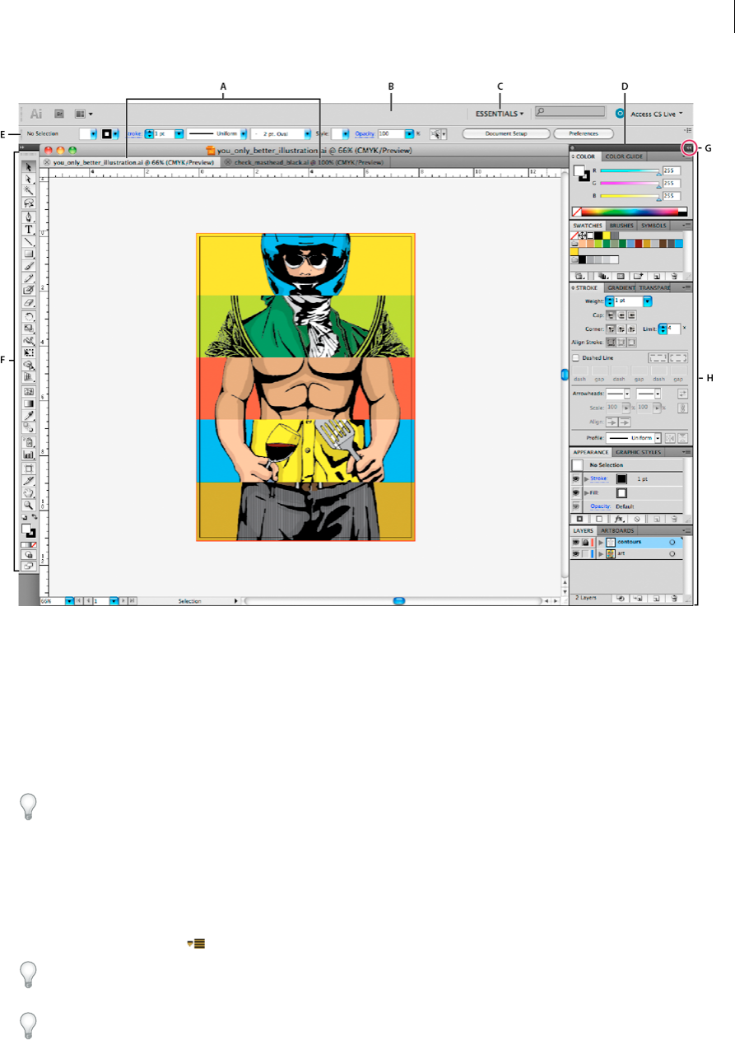Switch to the Artboards tab
The image size is (735, 1040).
617,530
